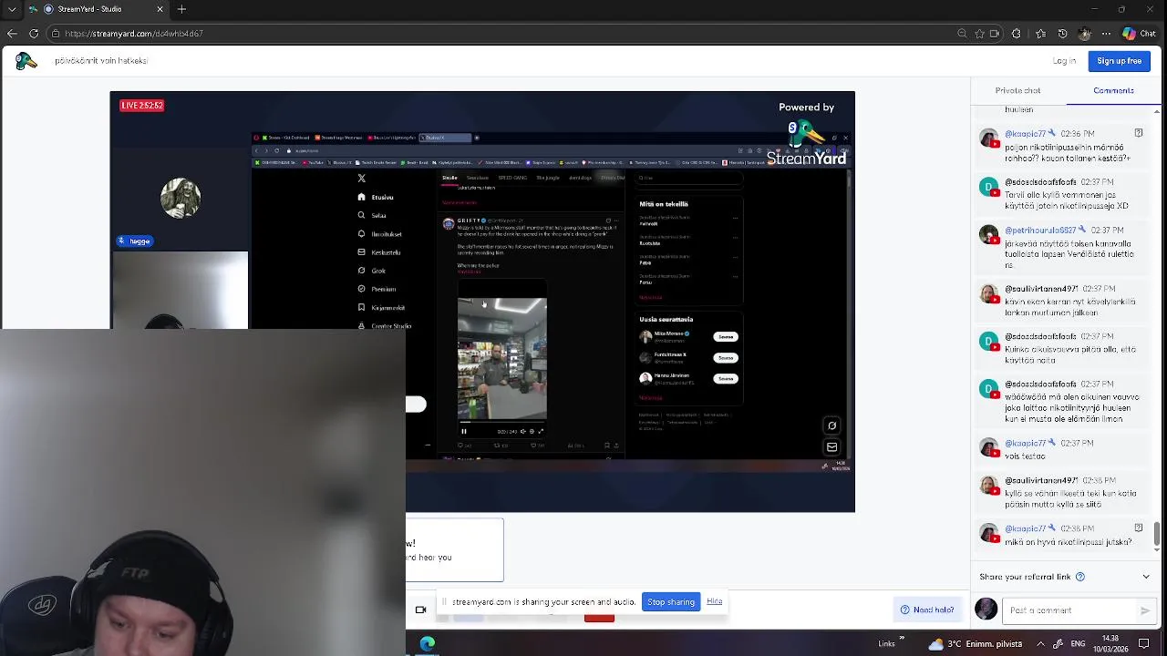Hide the screen sharing notification
The image size is (1167, 656).
tap(714, 601)
